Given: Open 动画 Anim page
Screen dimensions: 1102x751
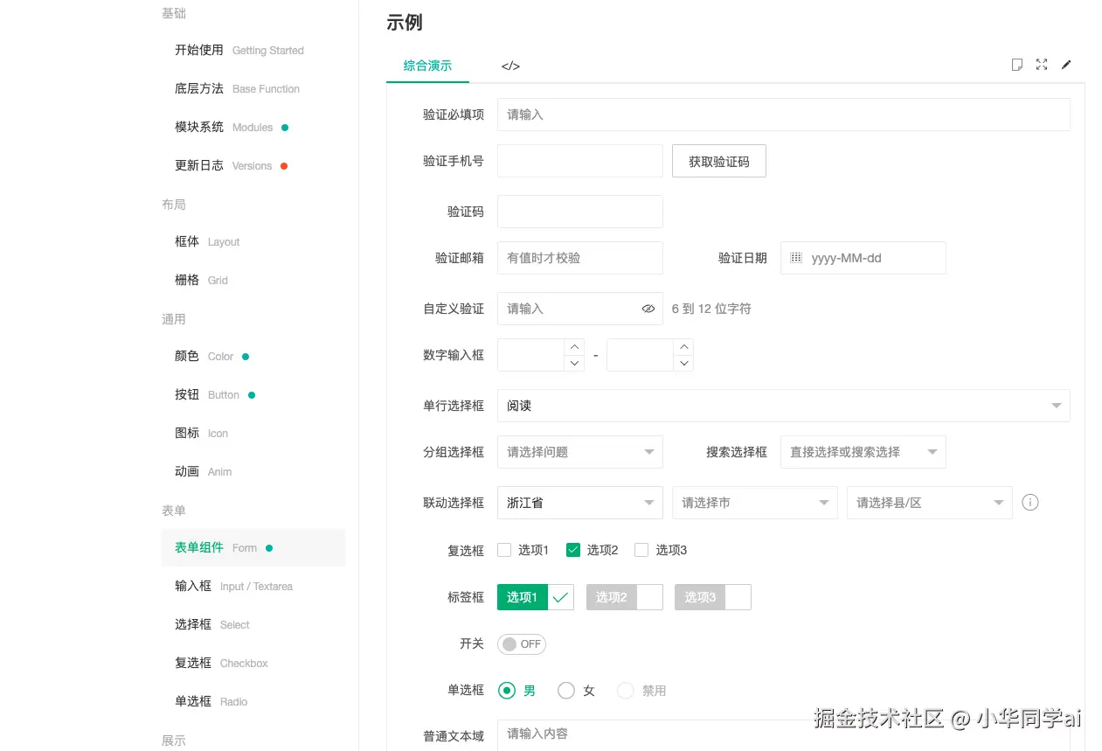Looking at the screenshot, I should 204,471.
